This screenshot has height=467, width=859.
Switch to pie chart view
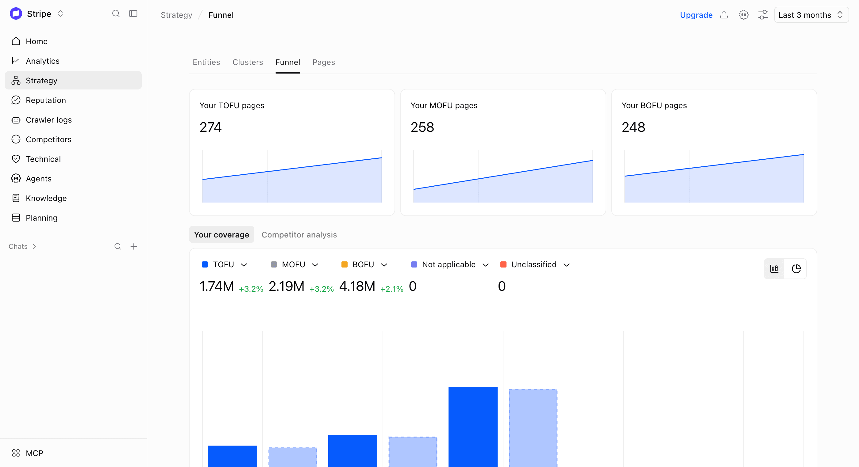(796, 268)
